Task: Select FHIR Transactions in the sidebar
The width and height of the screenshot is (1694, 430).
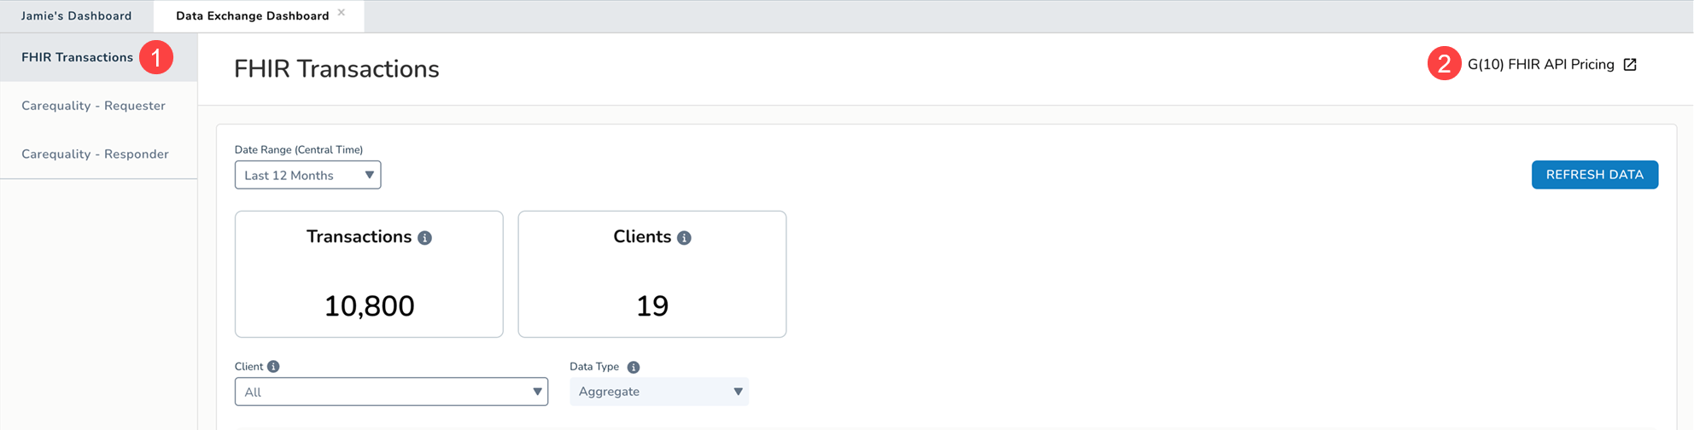Action: pos(77,57)
